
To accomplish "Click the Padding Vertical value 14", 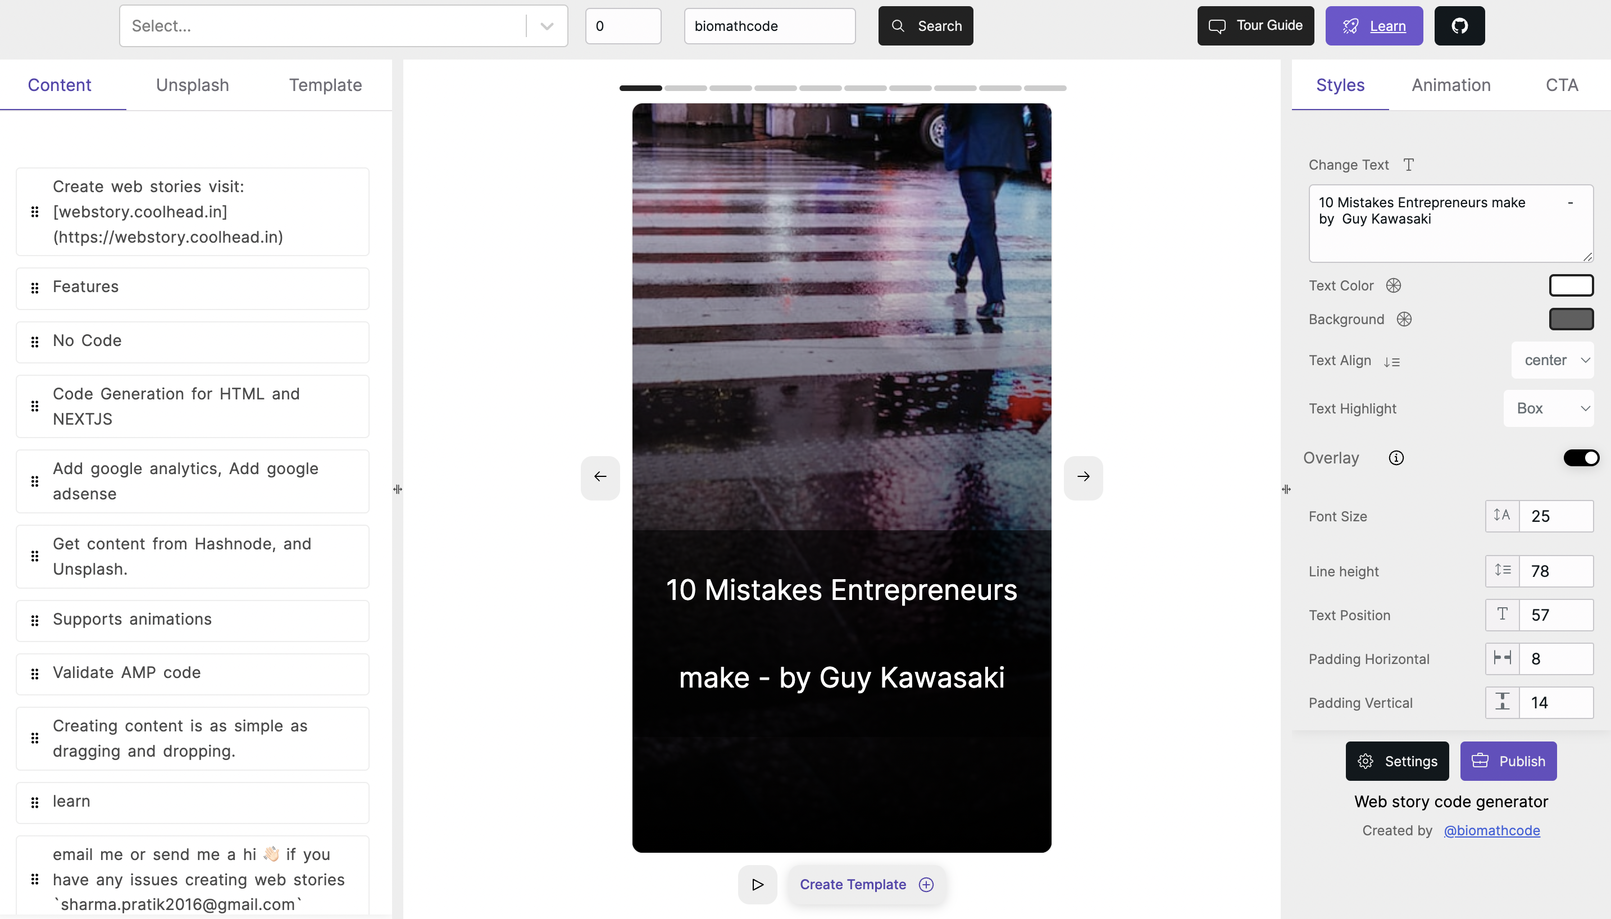I will pyautogui.click(x=1555, y=702).
